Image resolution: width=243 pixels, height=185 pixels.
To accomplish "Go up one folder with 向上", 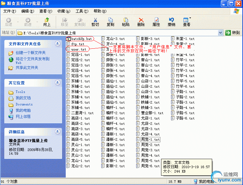I will 47,22.
